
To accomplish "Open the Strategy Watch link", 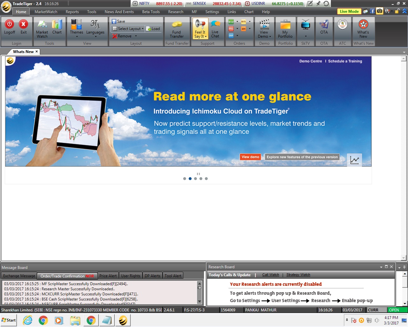I will [298, 275].
